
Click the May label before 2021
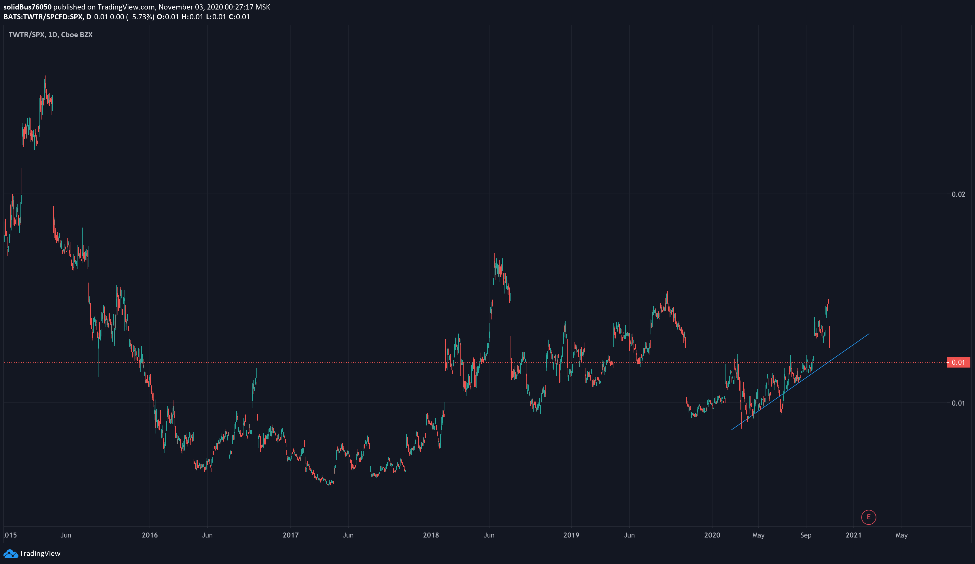pyautogui.click(x=758, y=535)
